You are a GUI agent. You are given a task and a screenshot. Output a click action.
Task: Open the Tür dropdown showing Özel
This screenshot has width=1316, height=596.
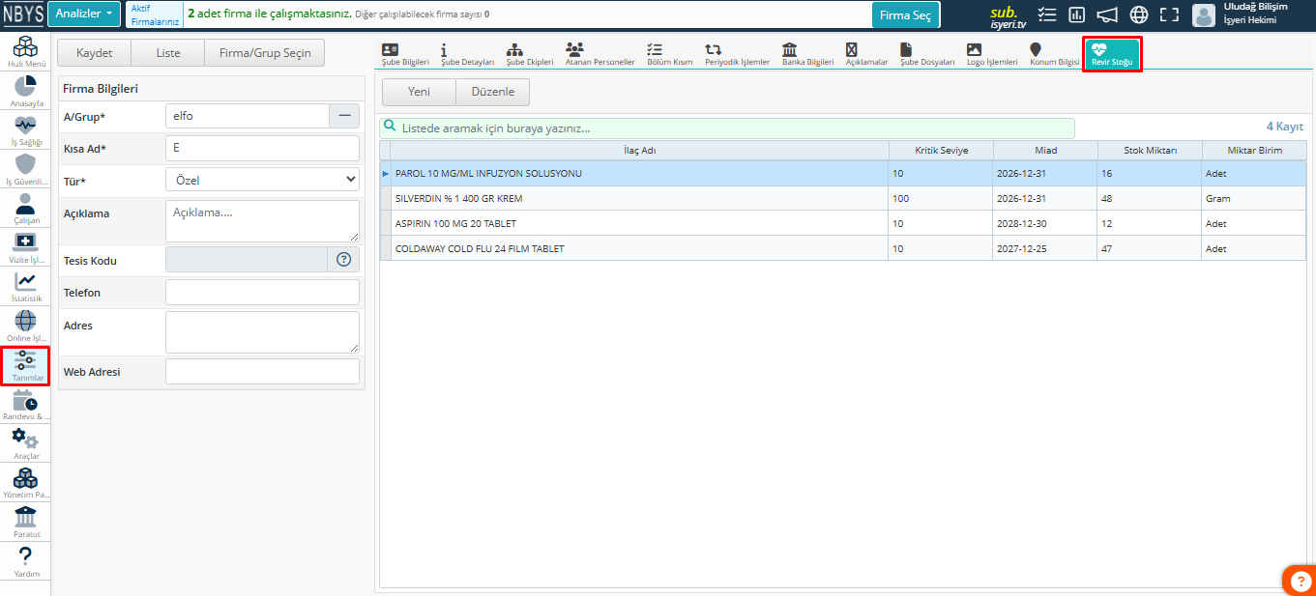coord(262,180)
